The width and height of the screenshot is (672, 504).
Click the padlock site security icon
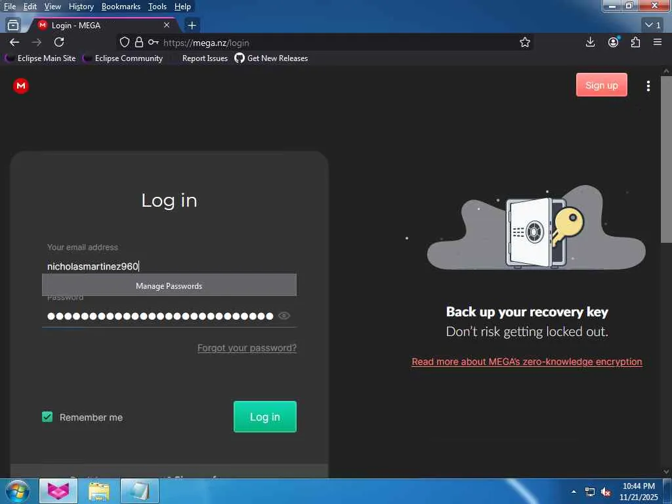pos(139,42)
